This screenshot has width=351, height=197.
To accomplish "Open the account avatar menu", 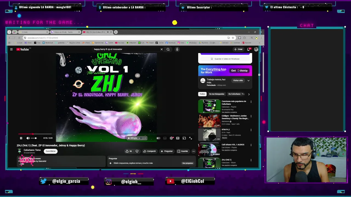I will tap(256, 49).
